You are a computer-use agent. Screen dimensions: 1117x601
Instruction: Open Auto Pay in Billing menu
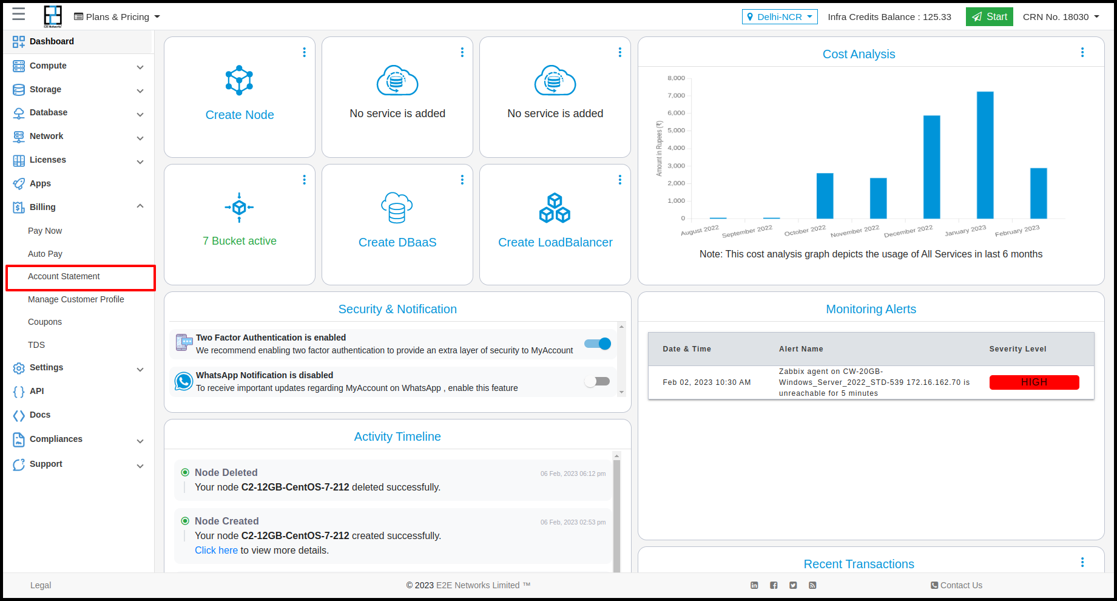[x=45, y=254]
